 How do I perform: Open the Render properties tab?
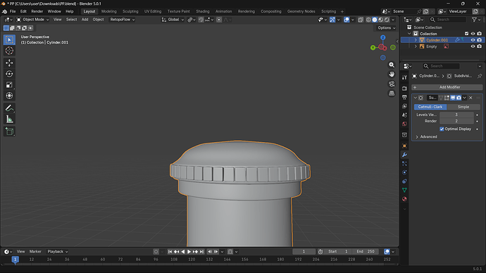404,89
